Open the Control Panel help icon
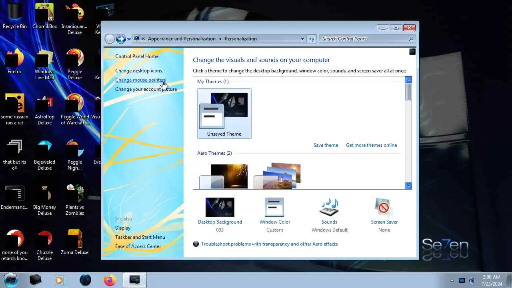The height and width of the screenshot is (288, 512). click(x=412, y=52)
